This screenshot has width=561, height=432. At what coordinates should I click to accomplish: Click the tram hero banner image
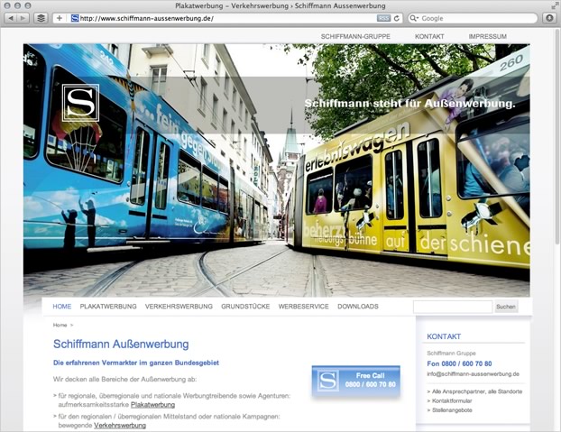point(276,170)
